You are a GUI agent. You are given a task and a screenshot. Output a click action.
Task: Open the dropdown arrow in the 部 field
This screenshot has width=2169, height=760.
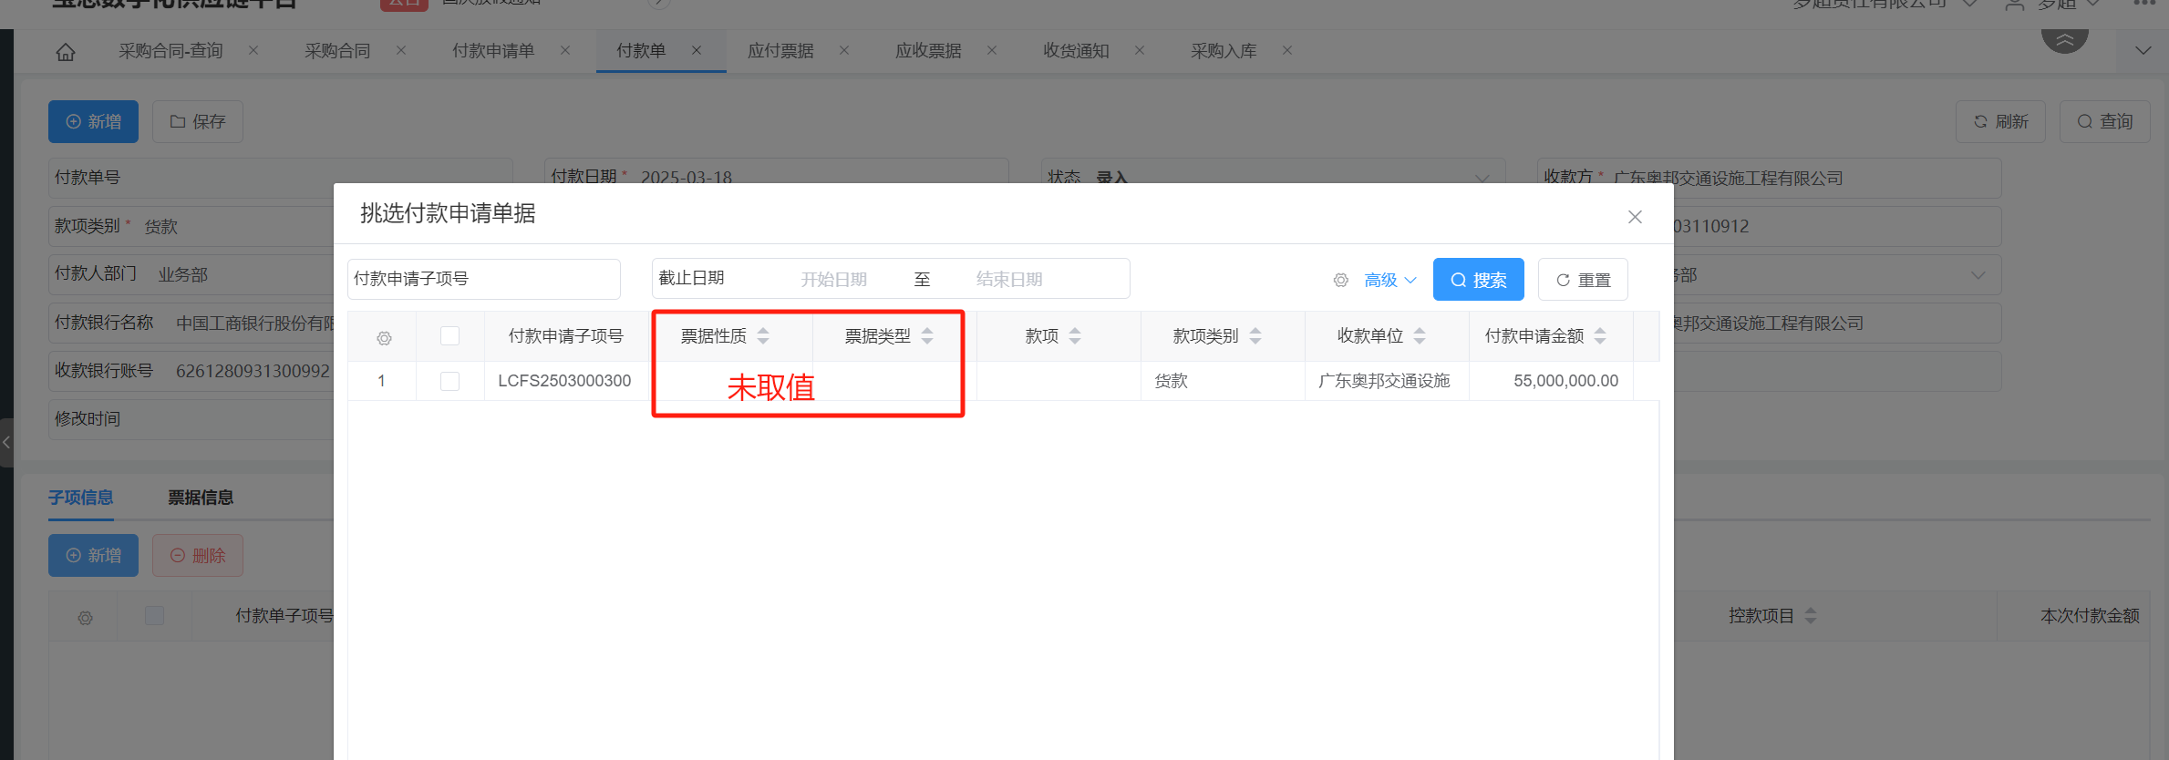(x=1978, y=275)
